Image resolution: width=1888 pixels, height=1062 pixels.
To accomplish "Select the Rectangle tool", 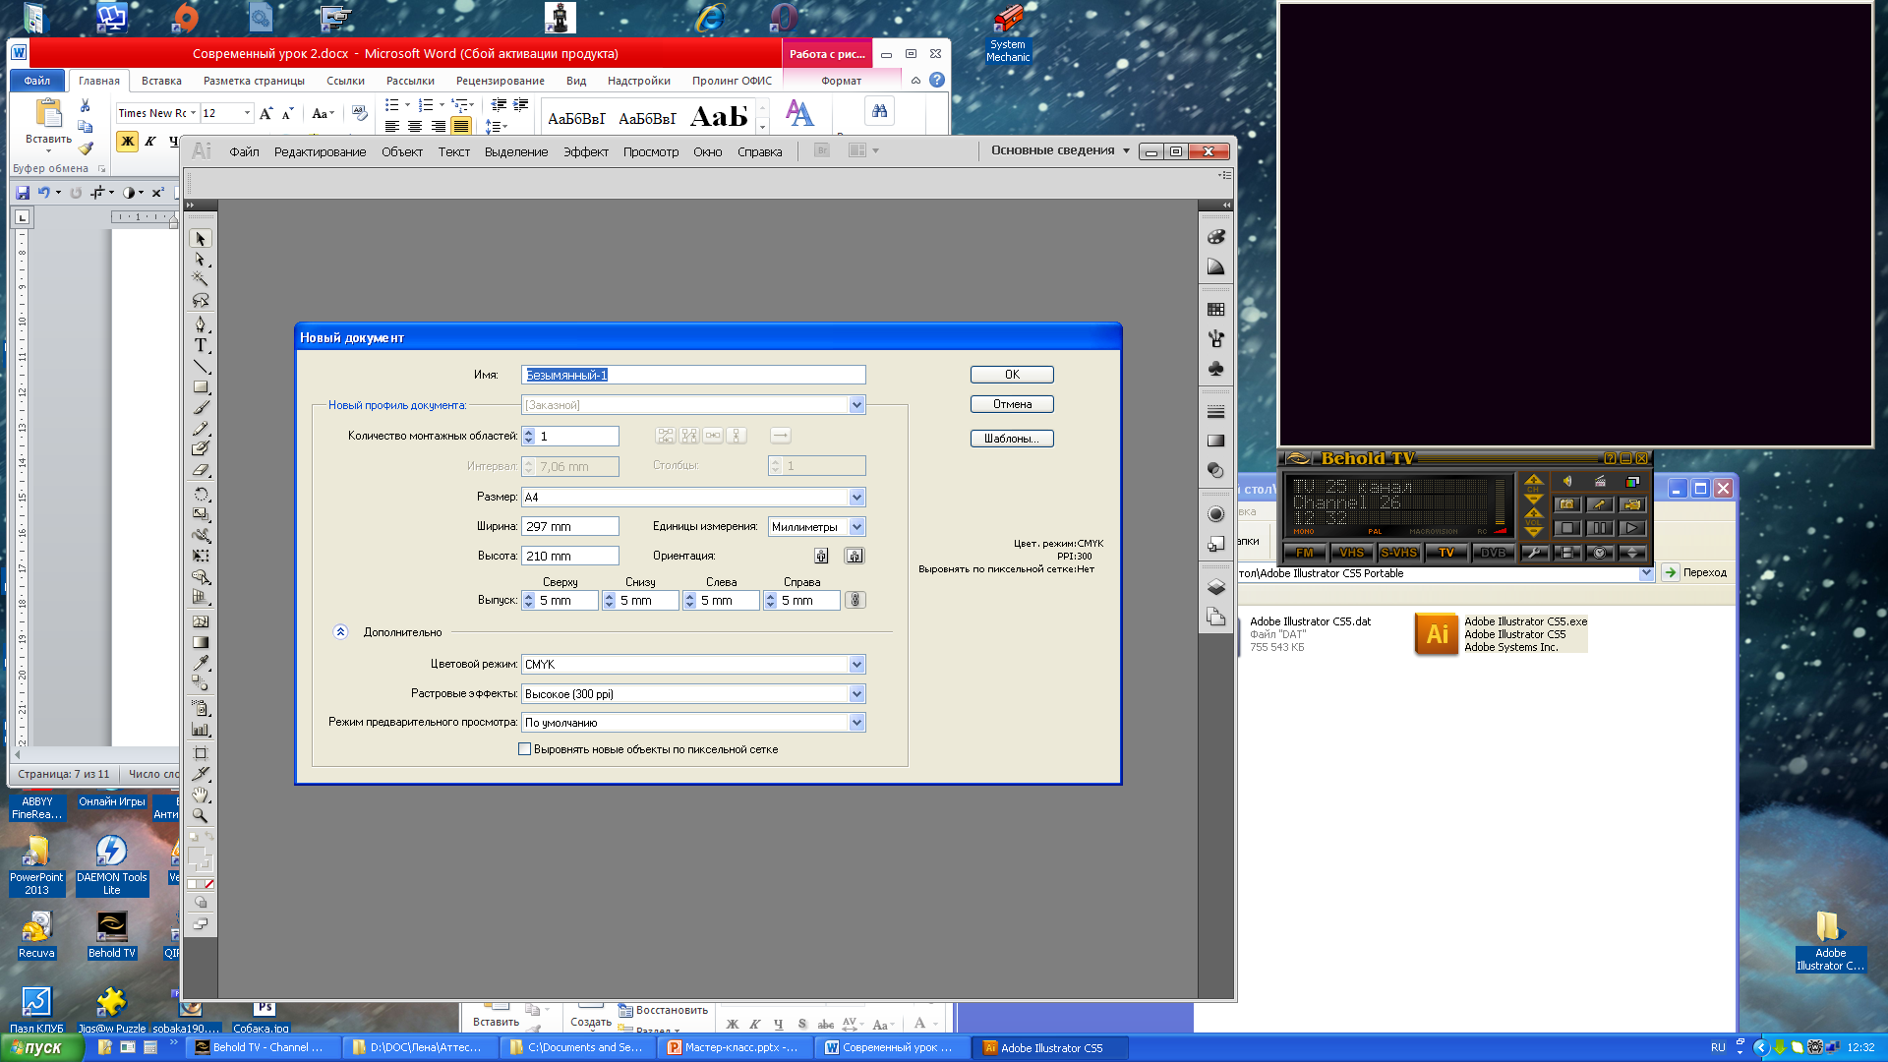I will pyautogui.click(x=201, y=386).
